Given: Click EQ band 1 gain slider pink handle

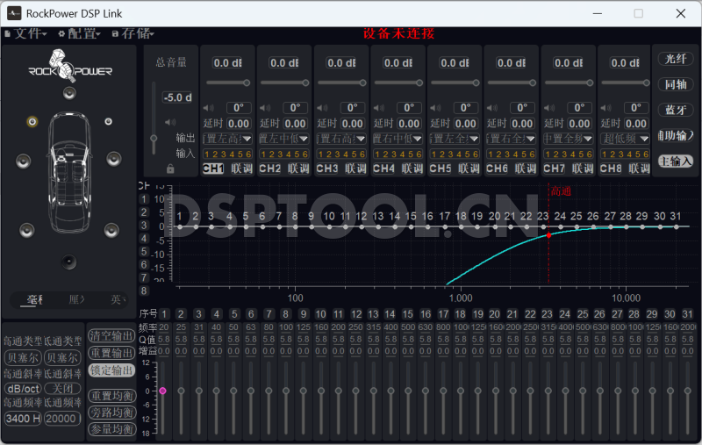Looking at the screenshot, I should [162, 391].
